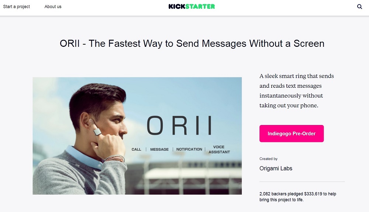The width and height of the screenshot is (369, 212).
Task: Select the ORII project title heading
Action: point(192,44)
